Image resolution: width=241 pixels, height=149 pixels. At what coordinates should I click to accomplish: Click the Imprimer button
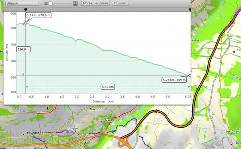pos(120,3)
